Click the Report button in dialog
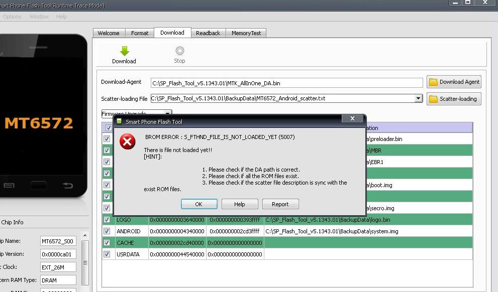 click(280, 204)
